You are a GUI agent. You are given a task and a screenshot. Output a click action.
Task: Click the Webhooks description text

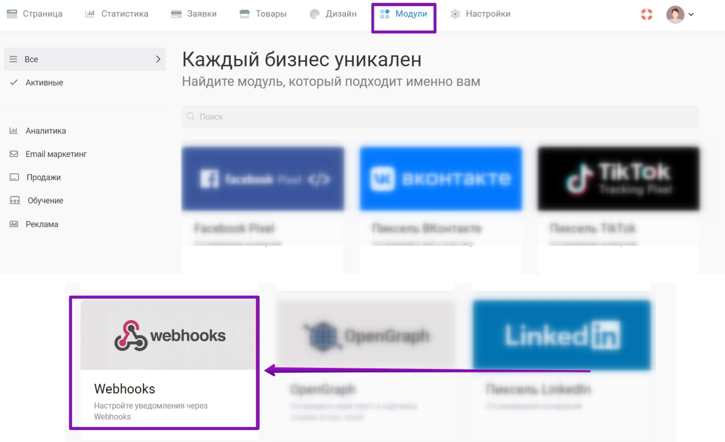point(151,411)
